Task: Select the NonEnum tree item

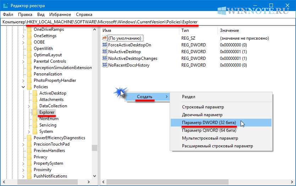Action: (49, 119)
